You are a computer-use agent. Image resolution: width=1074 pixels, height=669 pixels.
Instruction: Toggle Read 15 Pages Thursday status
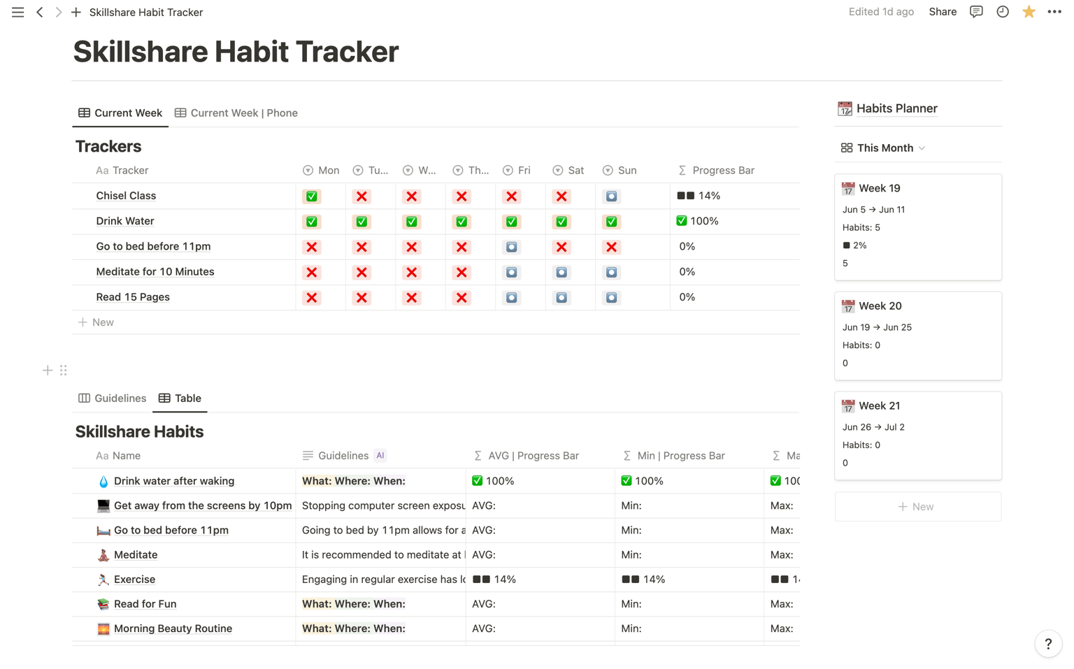[461, 298]
